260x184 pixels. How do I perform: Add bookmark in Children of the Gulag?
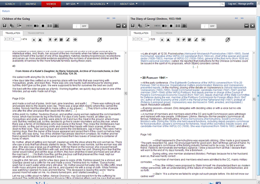pyautogui.click(x=50, y=39)
